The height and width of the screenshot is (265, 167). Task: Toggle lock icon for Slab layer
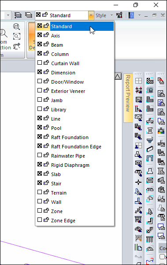46,173
